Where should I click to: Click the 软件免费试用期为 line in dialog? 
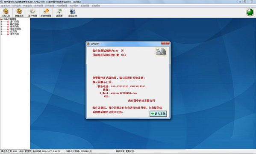108,50
